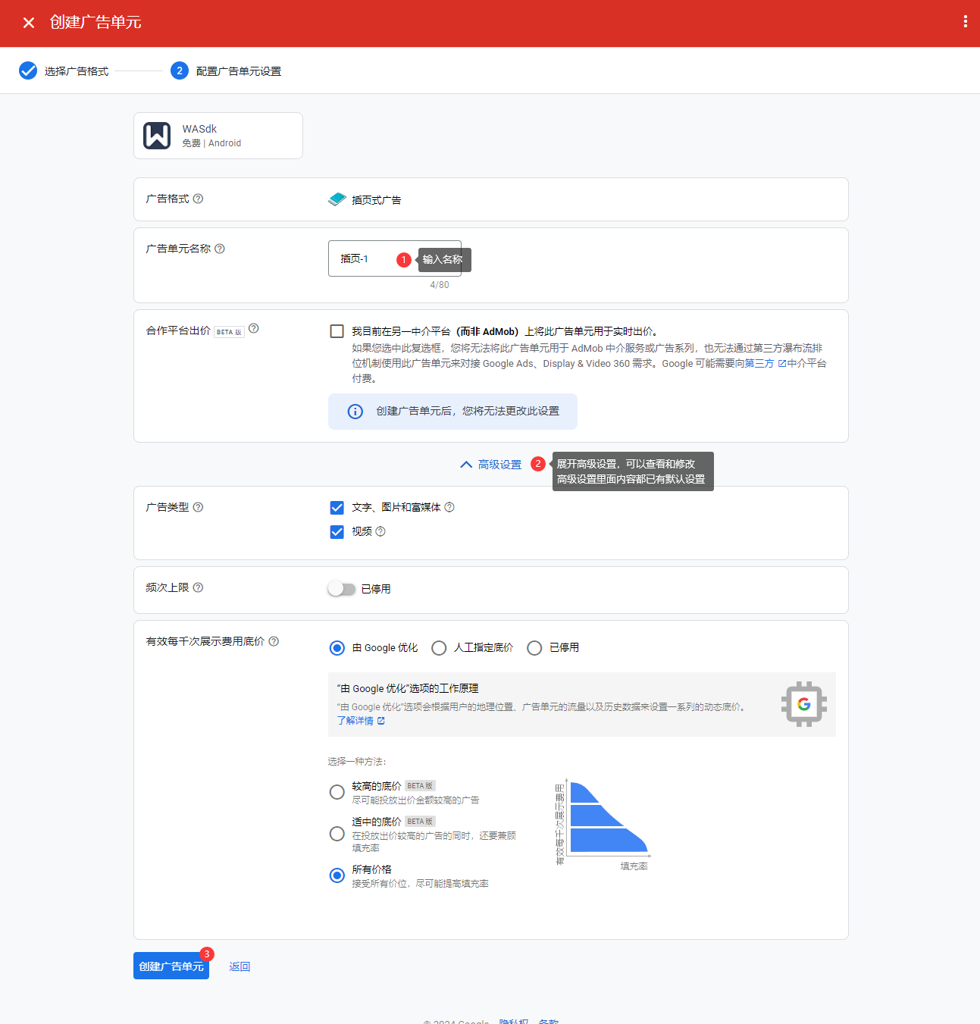
Task: Select 较高的底价 radio option
Action: pyautogui.click(x=337, y=792)
